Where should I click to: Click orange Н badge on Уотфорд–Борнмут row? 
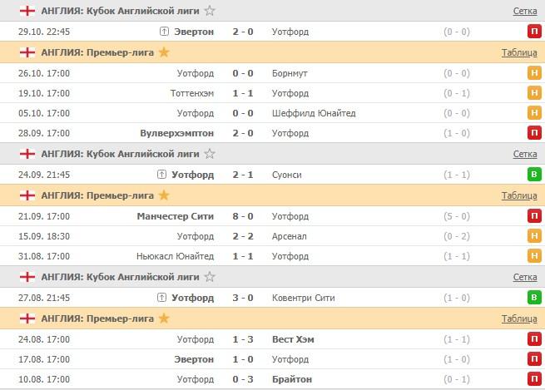click(x=533, y=73)
